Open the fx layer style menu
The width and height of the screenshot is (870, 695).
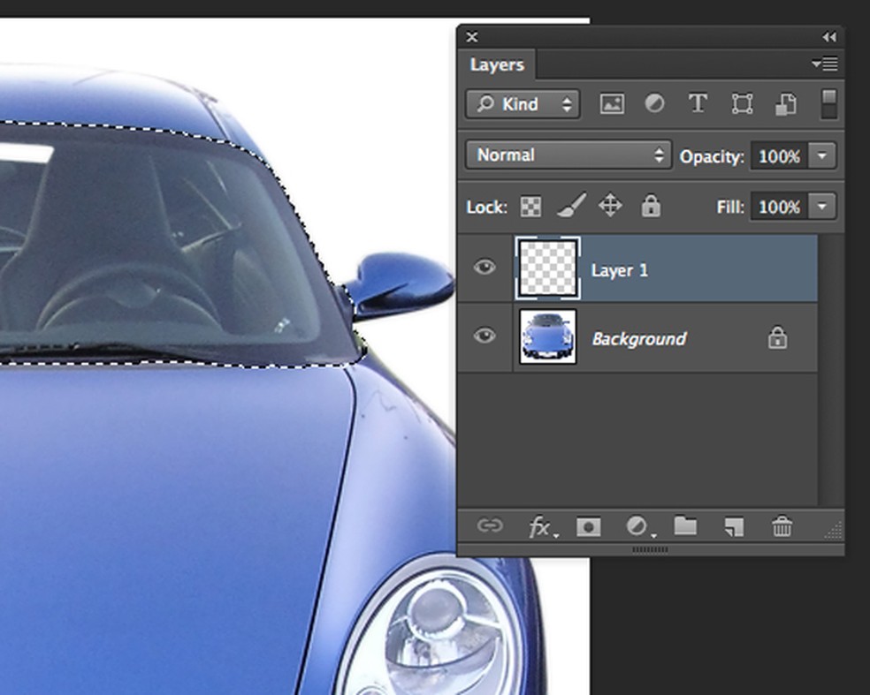tap(540, 528)
